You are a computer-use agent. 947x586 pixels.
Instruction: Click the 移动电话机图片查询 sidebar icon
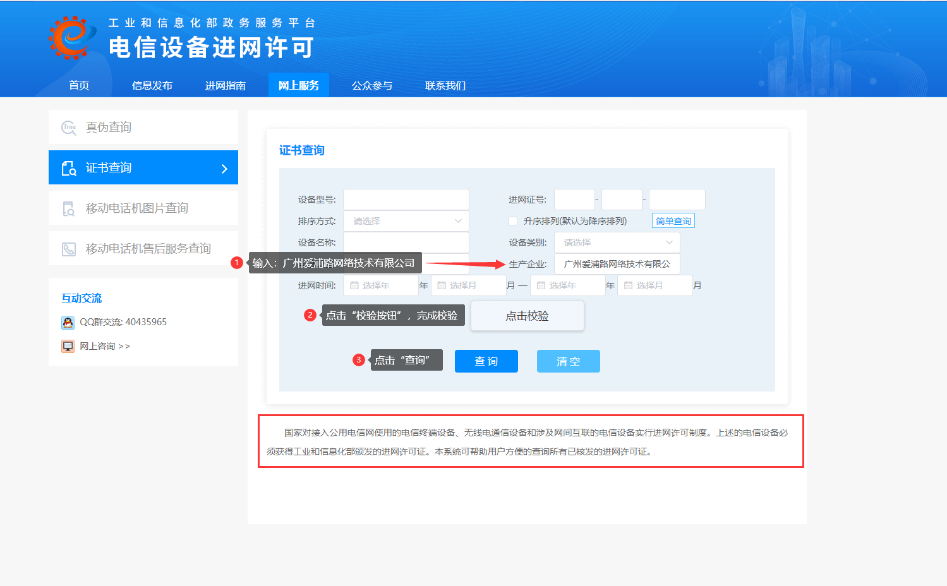[x=68, y=208]
